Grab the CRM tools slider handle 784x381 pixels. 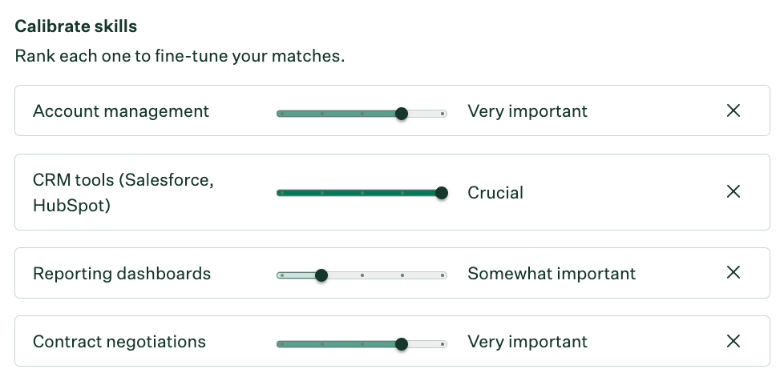(x=441, y=193)
